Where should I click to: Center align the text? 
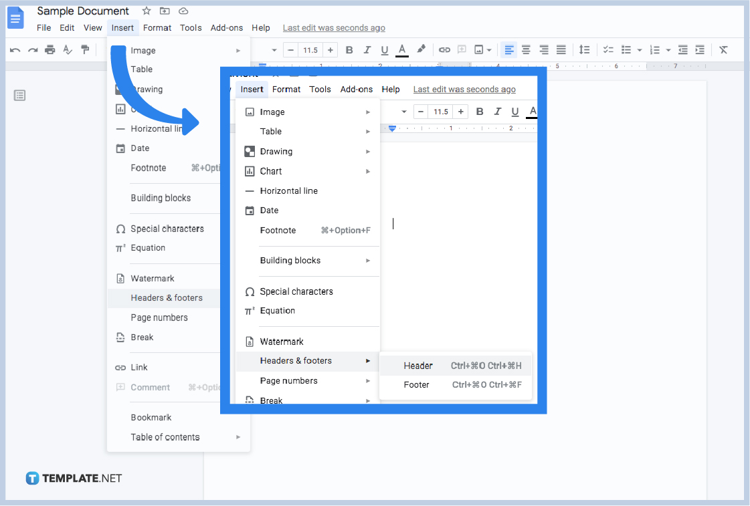click(526, 49)
